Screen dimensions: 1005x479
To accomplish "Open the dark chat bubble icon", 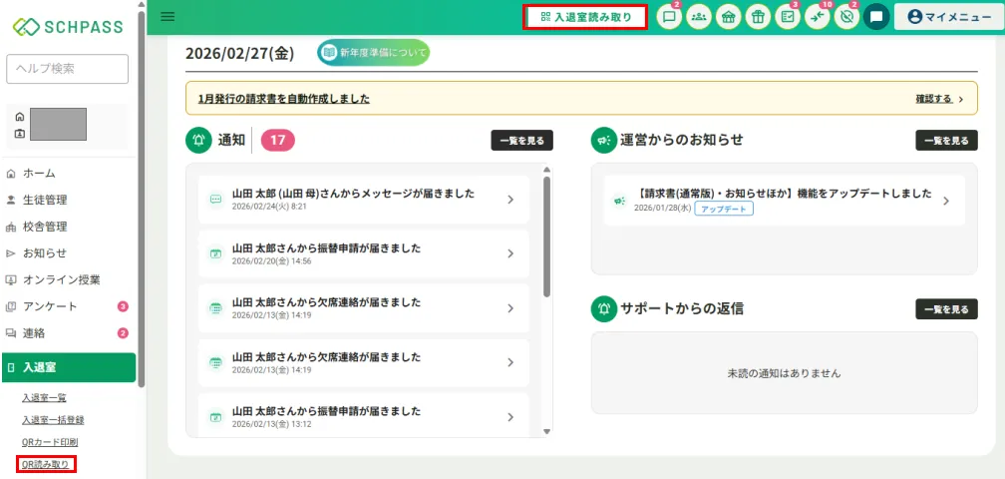I will pos(876,17).
